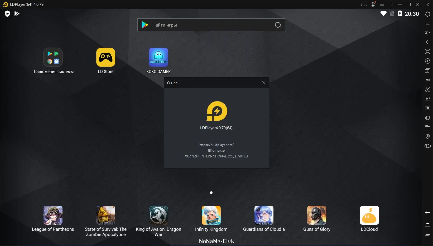Launch the LD Store app
The width and height of the screenshot is (433, 246).
[x=106, y=61]
